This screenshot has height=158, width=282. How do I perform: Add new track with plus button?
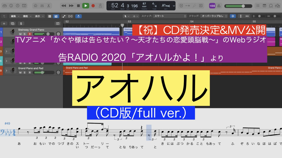(x=4, y=23)
